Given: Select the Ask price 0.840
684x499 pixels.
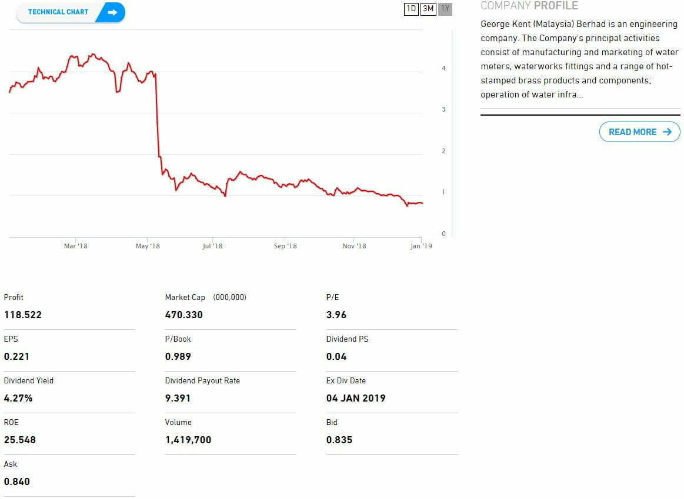Looking at the screenshot, I should (17, 481).
